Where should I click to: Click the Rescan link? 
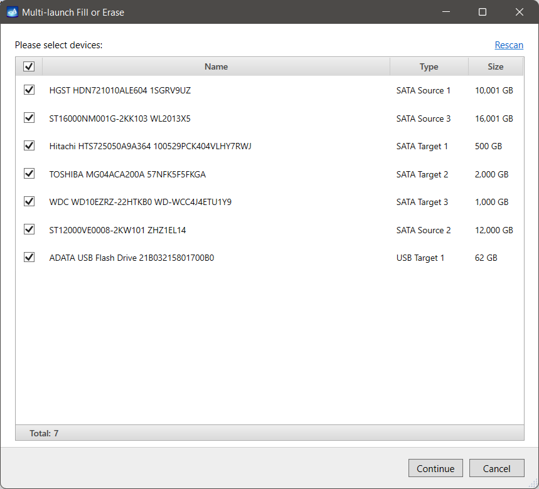coord(509,45)
